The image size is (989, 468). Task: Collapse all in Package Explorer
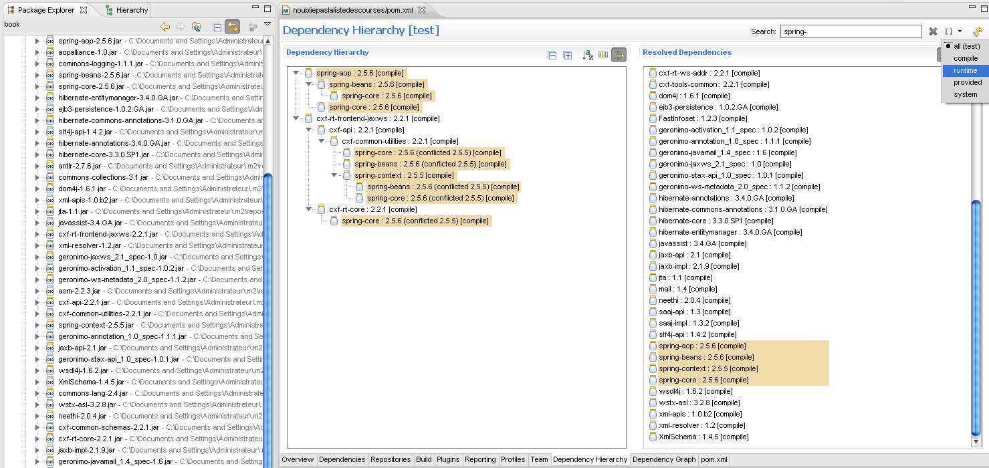(x=217, y=27)
